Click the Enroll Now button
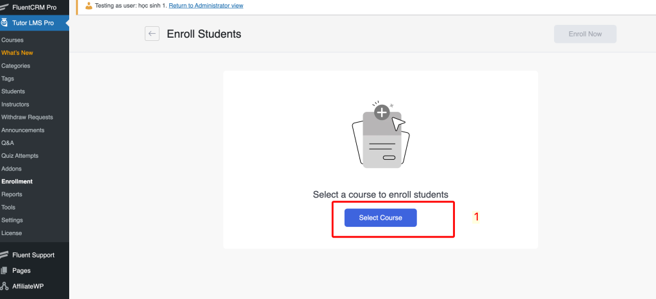Screen dimensions: 656x299 point(585,34)
